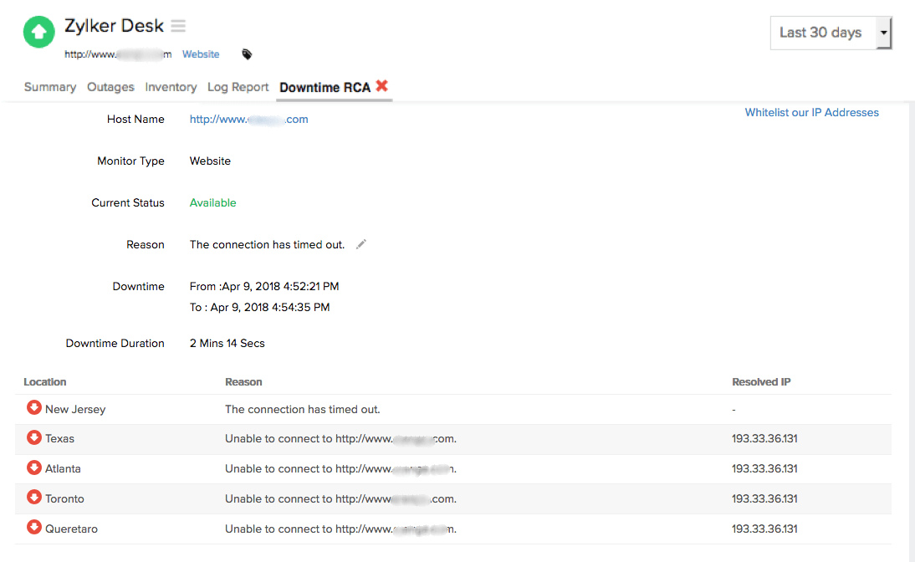Click the Texas unable to connect reason
The image size is (915, 562).
(340, 439)
